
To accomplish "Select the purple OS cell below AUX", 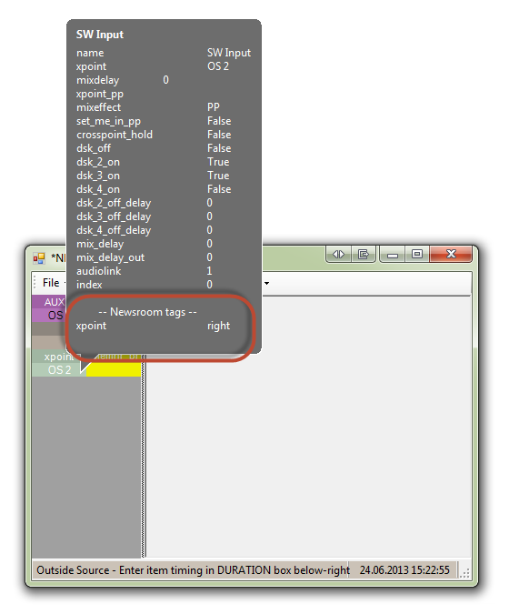I will 49,316.
